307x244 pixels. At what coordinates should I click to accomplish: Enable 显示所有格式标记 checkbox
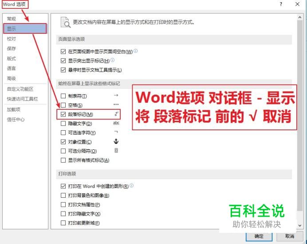point(63,160)
